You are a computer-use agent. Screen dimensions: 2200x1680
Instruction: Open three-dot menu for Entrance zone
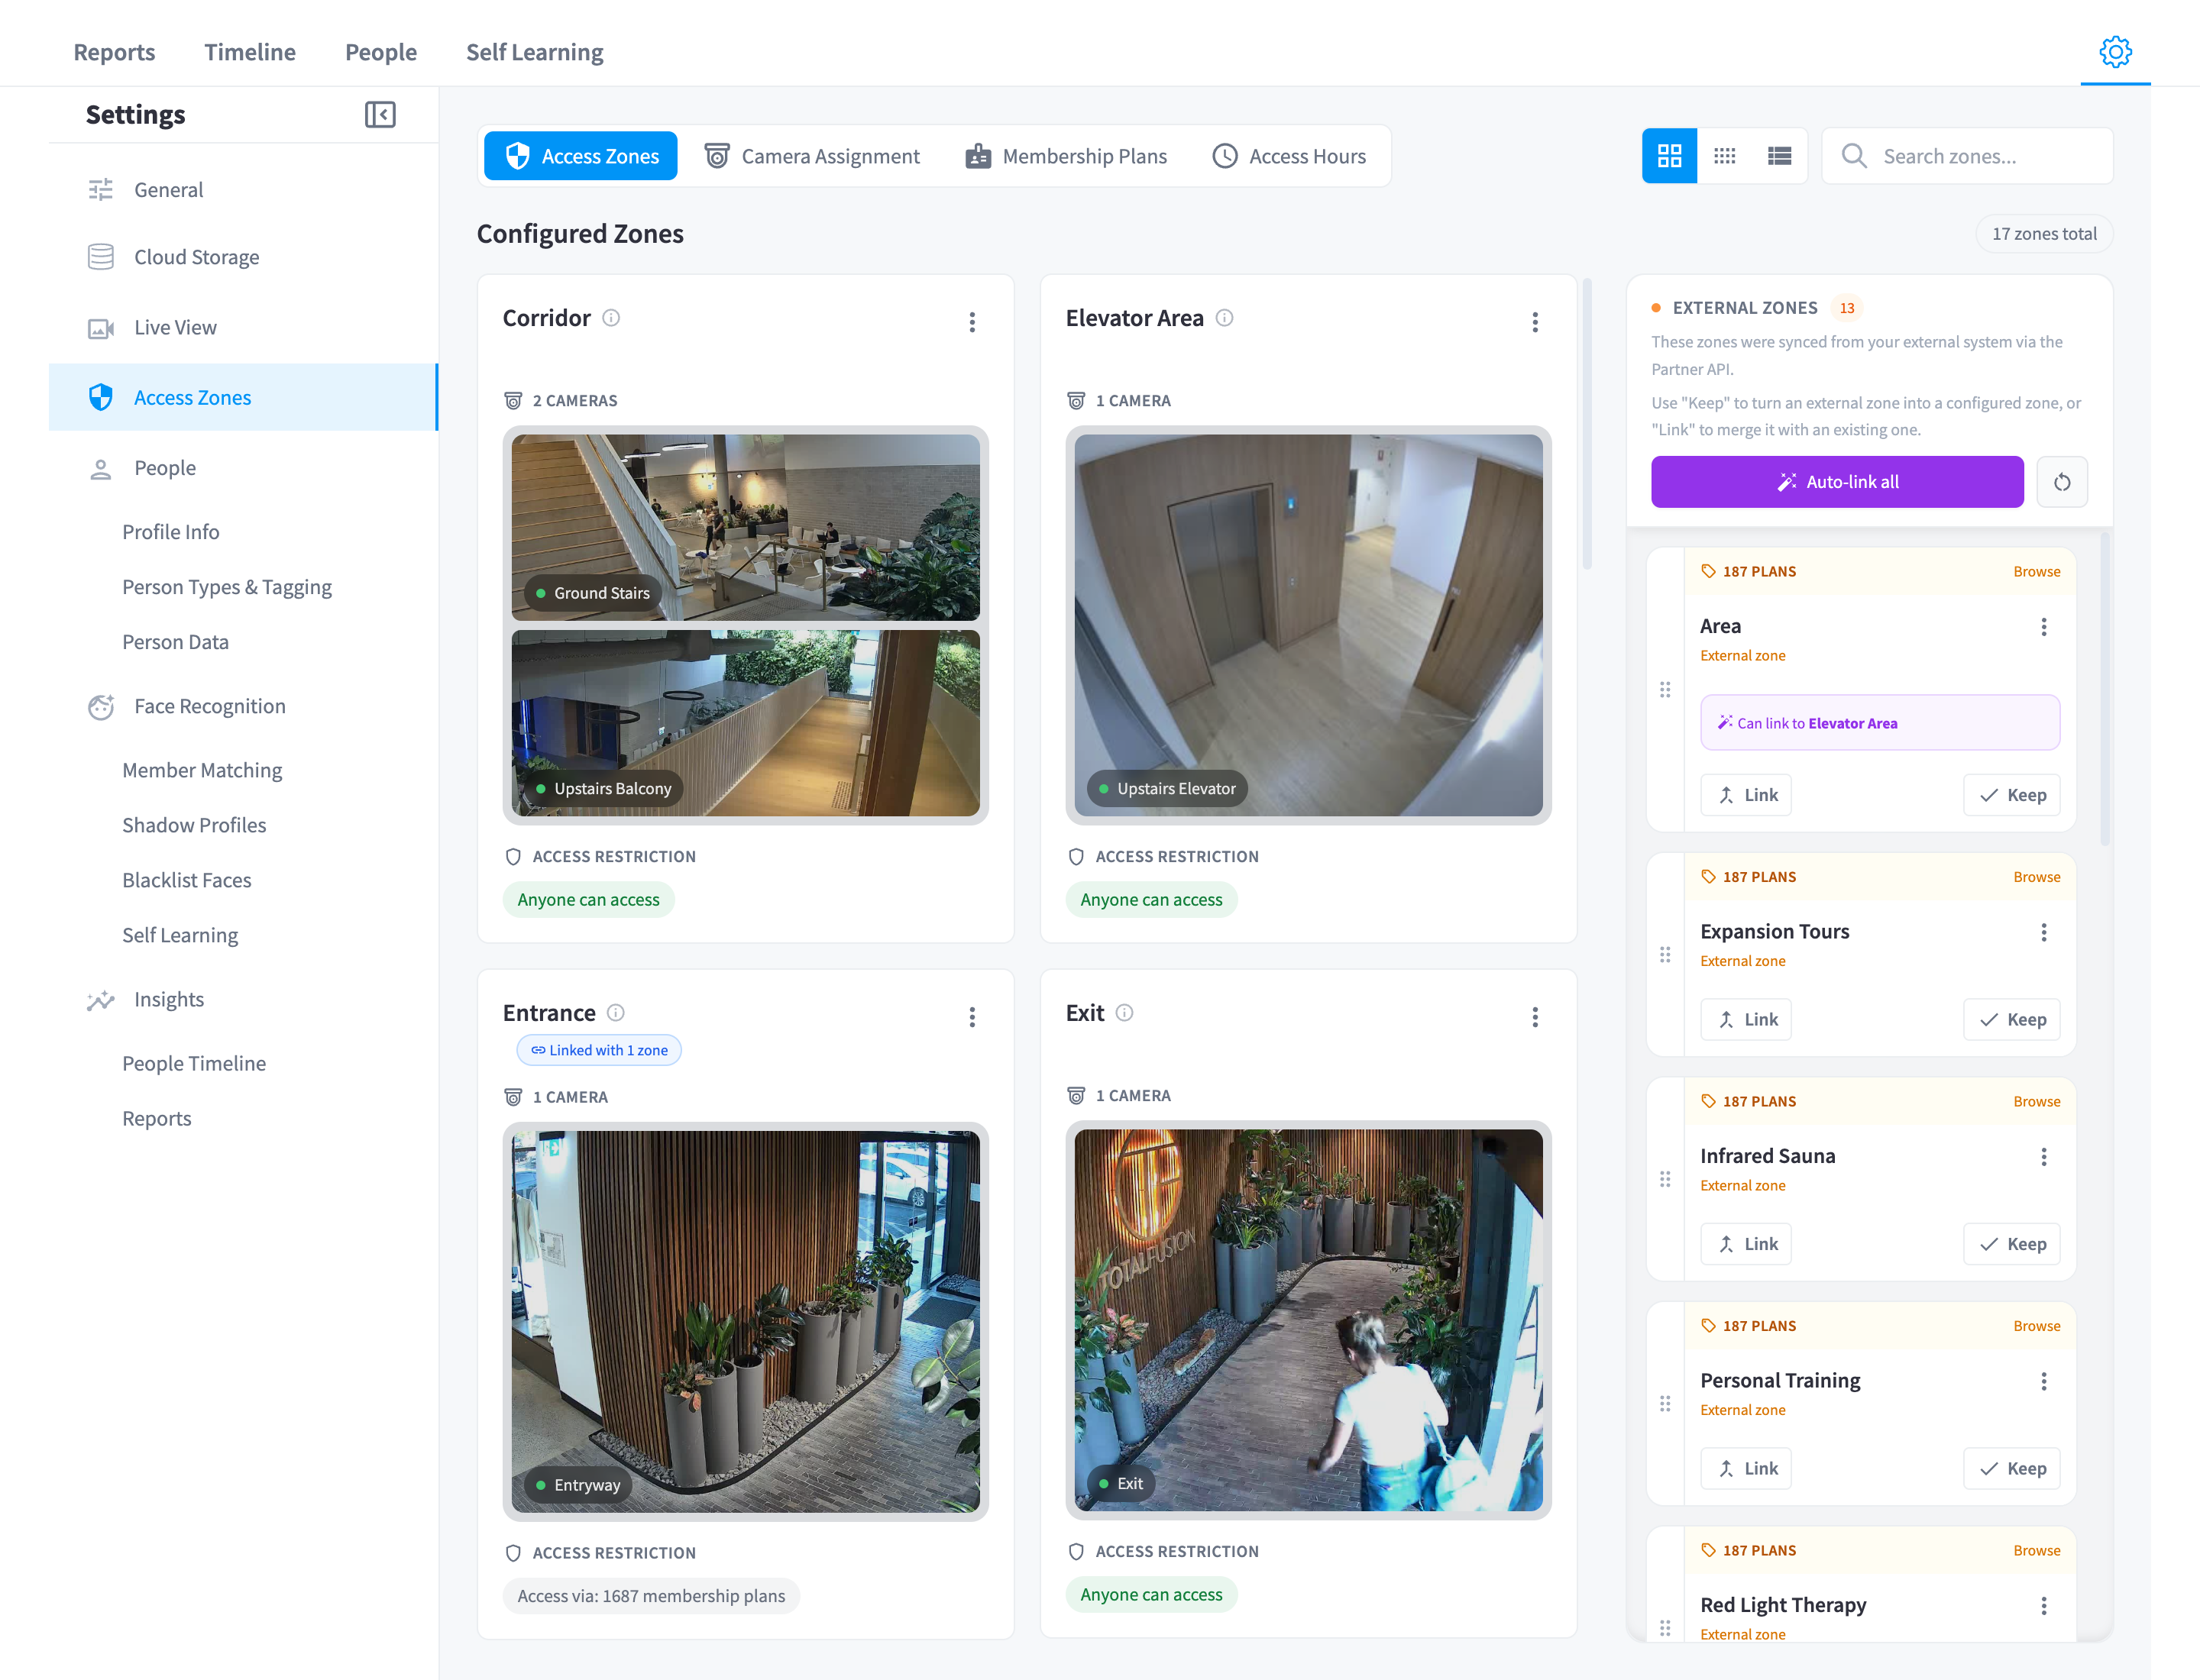[x=972, y=1017]
